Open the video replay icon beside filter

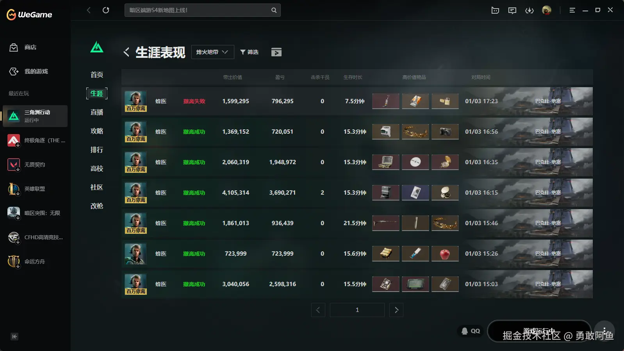click(276, 52)
